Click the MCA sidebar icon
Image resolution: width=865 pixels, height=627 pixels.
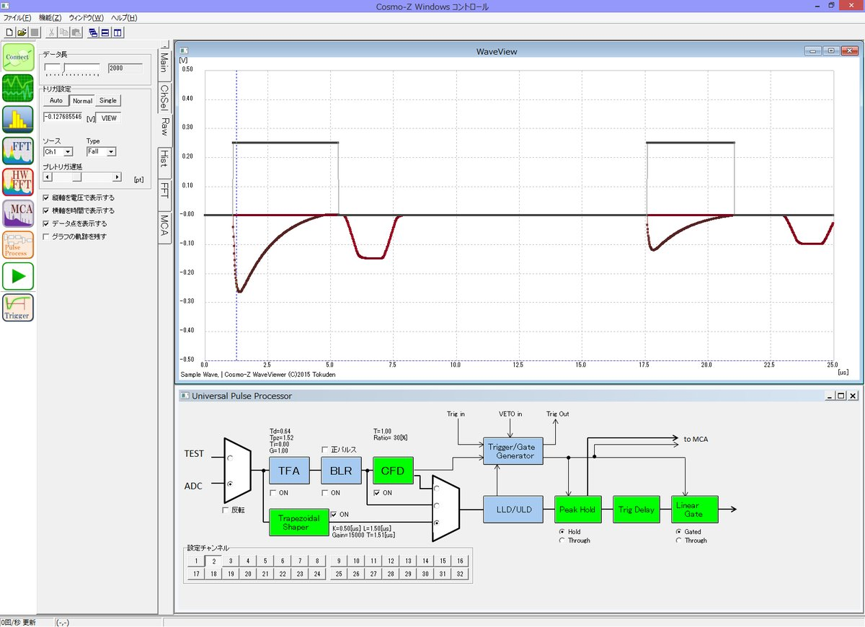pos(18,214)
